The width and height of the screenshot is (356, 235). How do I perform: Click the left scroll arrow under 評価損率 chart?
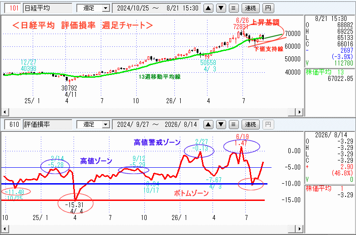5,229
